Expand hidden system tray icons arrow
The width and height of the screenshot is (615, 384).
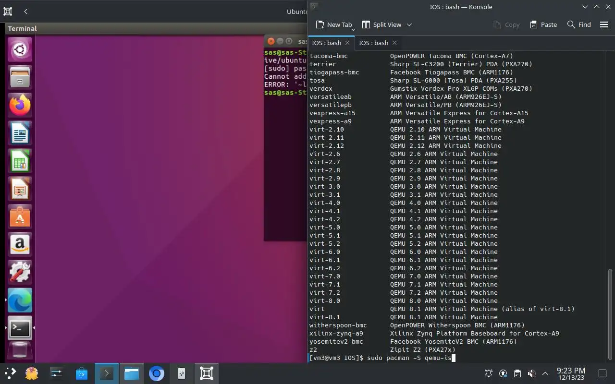[545, 373]
